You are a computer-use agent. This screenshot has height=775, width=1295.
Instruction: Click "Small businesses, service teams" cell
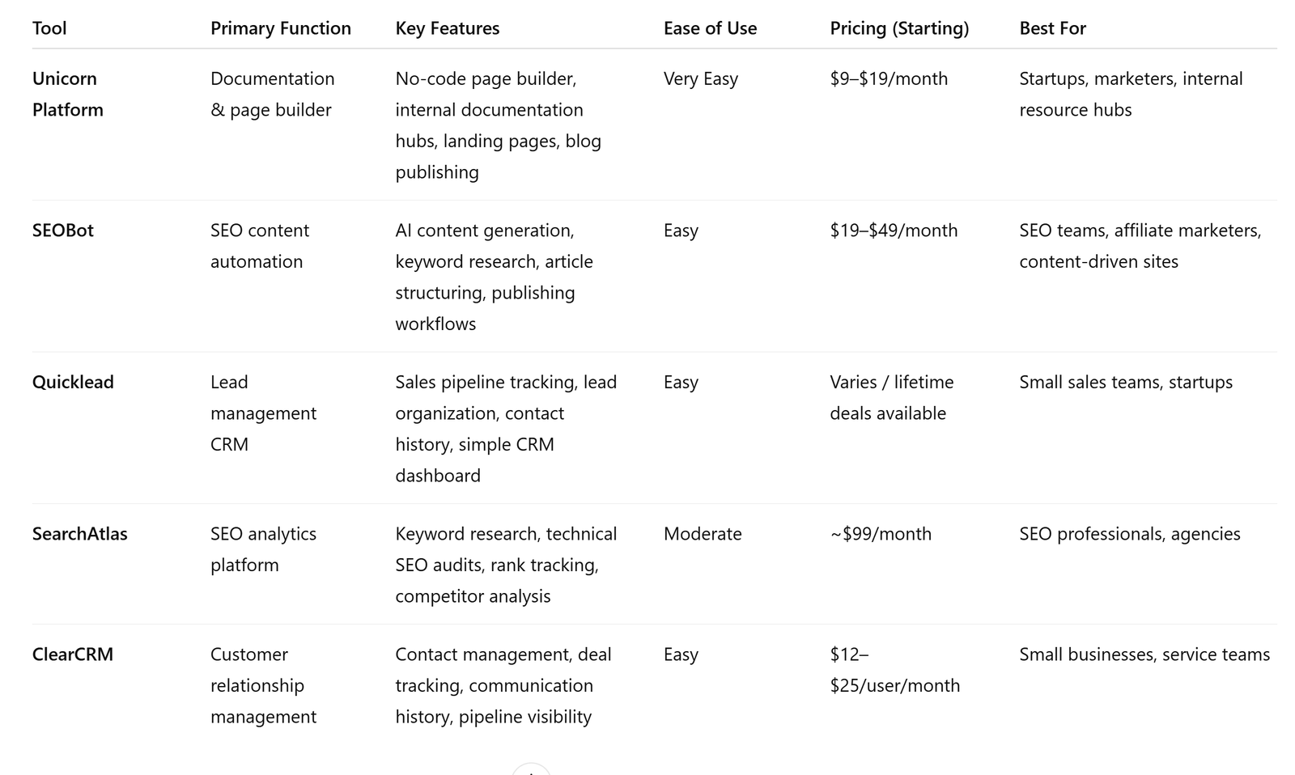pos(1144,654)
